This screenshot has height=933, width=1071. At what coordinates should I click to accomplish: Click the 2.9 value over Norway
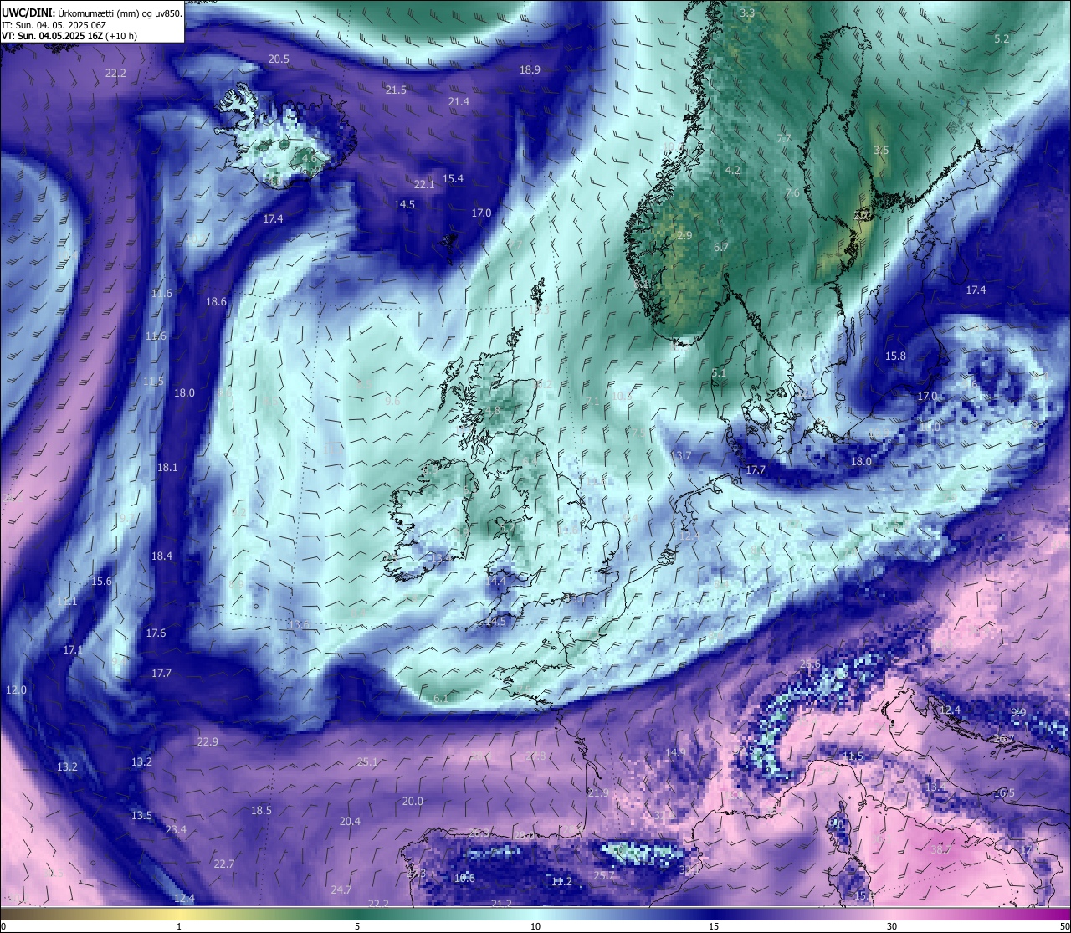point(684,236)
